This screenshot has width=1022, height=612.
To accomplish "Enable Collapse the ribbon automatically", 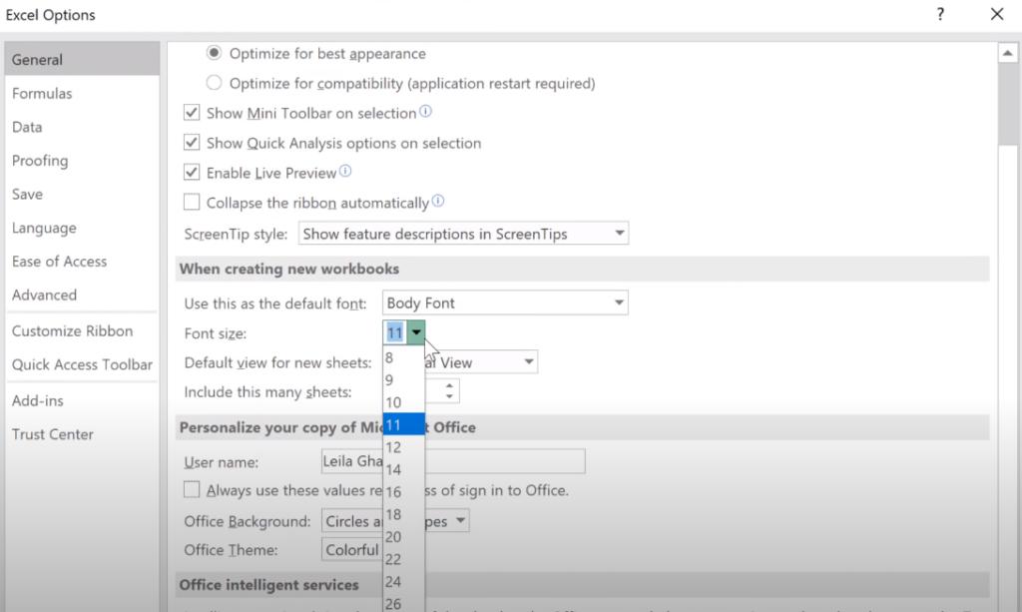I will pyautogui.click(x=191, y=202).
